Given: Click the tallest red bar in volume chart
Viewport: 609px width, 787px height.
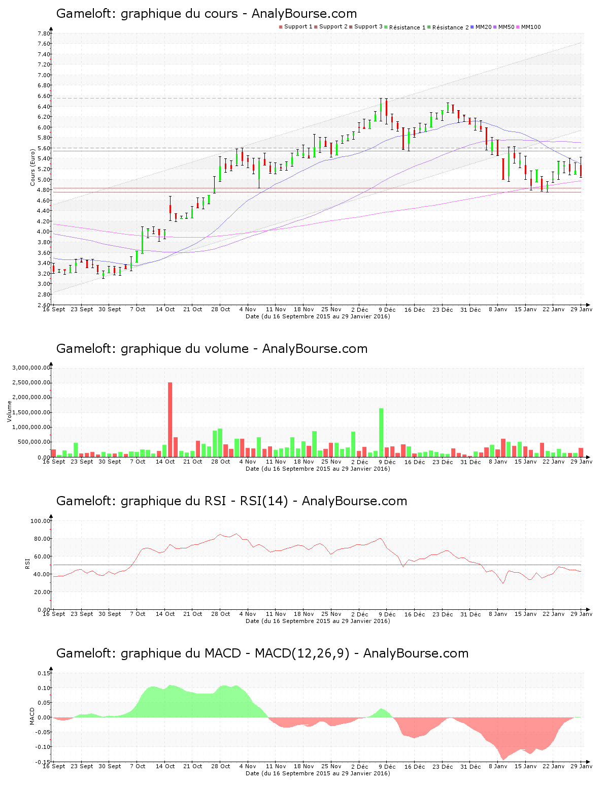Looking at the screenshot, I should tap(170, 420).
